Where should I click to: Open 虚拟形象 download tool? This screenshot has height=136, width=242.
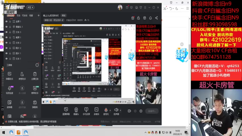pos(22,104)
